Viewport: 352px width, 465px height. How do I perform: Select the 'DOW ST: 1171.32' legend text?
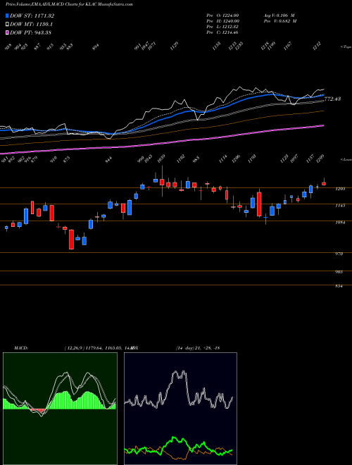32,16
